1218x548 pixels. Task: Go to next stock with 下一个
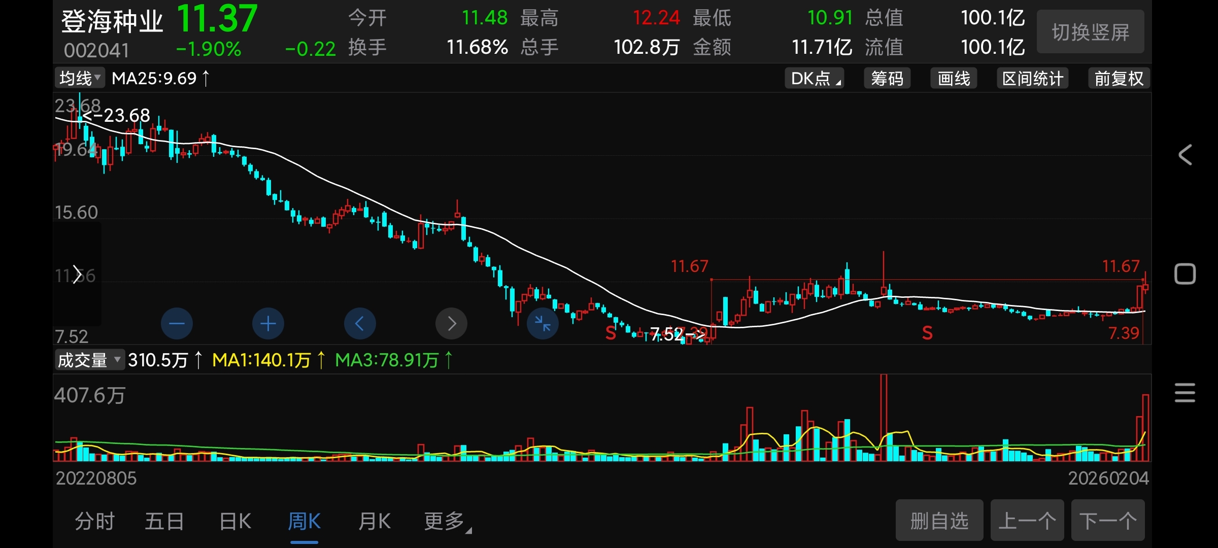click(1108, 521)
